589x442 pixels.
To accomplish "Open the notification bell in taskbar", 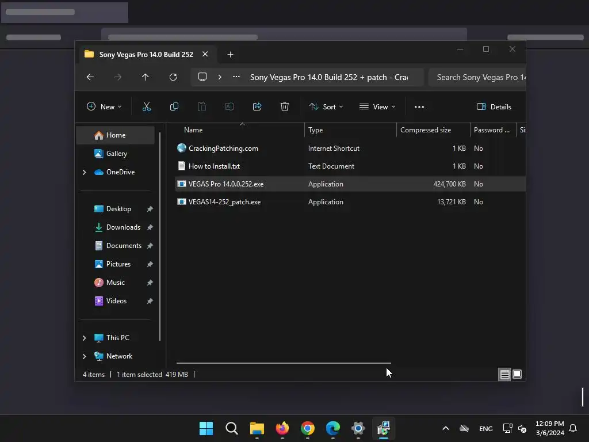I will point(573,428).
